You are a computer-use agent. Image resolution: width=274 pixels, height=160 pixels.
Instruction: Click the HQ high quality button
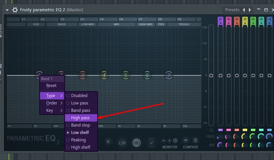(136, 143)
